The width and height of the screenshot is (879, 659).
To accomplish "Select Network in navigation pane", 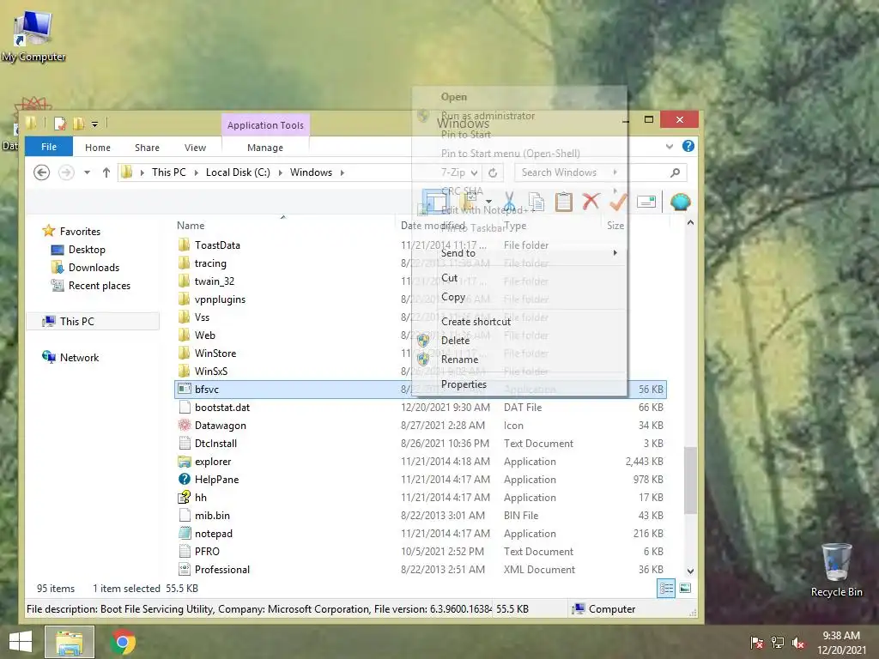I will (79, 358).
